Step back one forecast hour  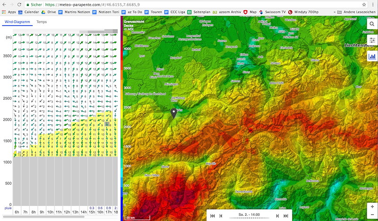click(x=221, y=216)
